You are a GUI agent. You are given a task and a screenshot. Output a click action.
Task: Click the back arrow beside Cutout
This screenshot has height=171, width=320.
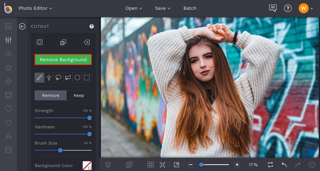pyautogui.click(x=22, y=26)
